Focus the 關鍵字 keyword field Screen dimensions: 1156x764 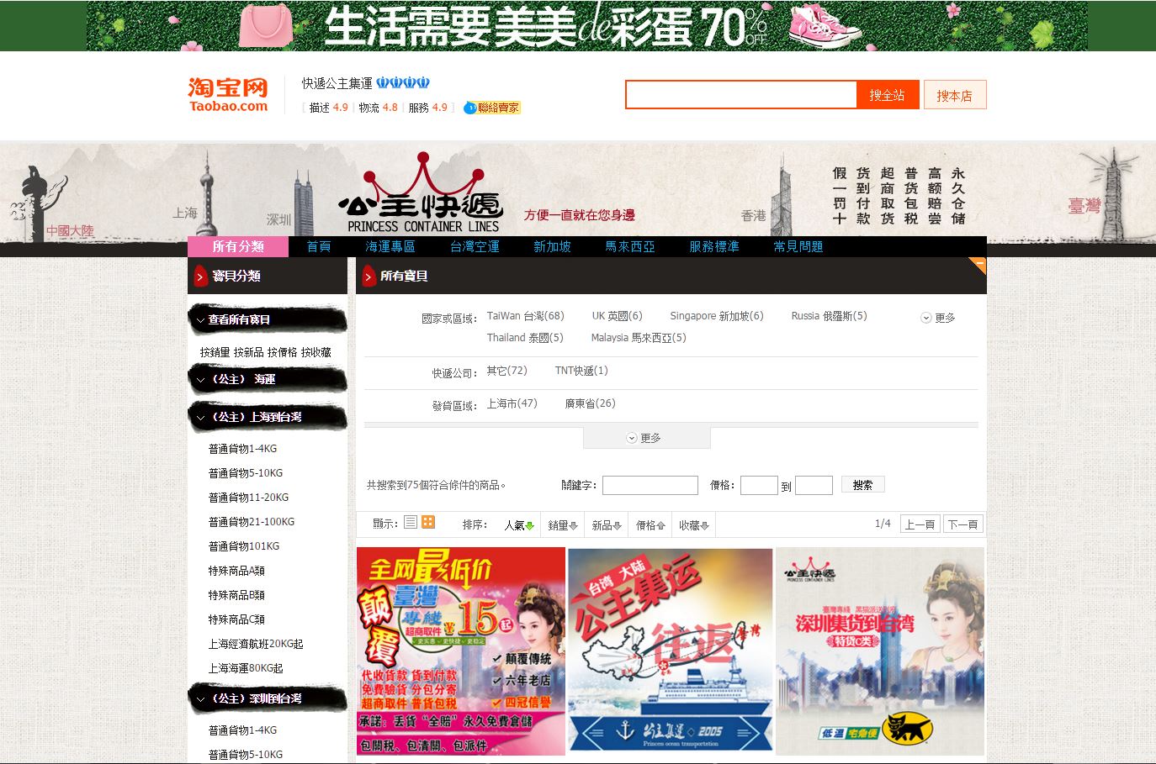click(650, 485)
